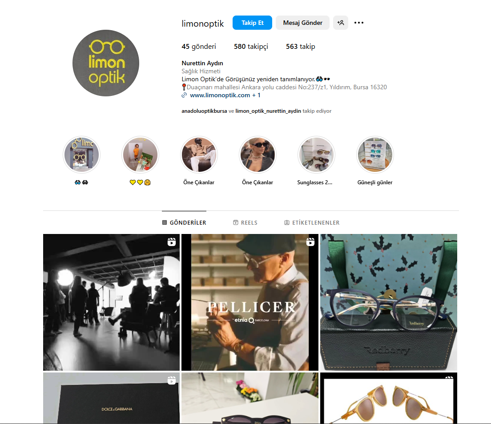Open the PELLICER etnia Barcelona reel
491x424 pixels.
point(250,302)
